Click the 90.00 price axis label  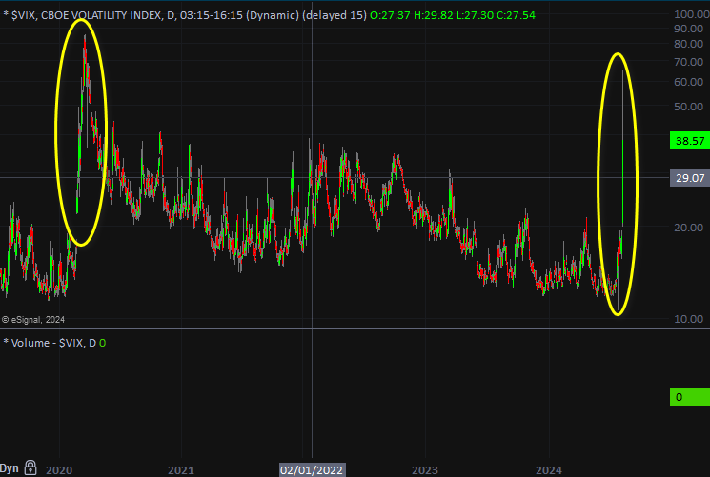tap(689, 28)
